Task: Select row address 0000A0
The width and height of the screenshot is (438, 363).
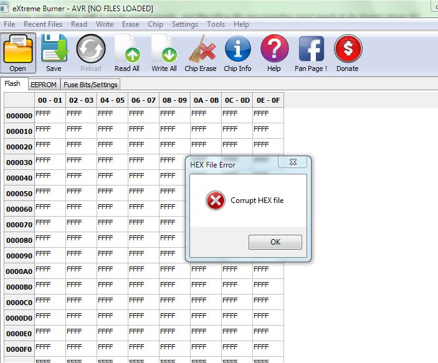Action: pos(19,271)
